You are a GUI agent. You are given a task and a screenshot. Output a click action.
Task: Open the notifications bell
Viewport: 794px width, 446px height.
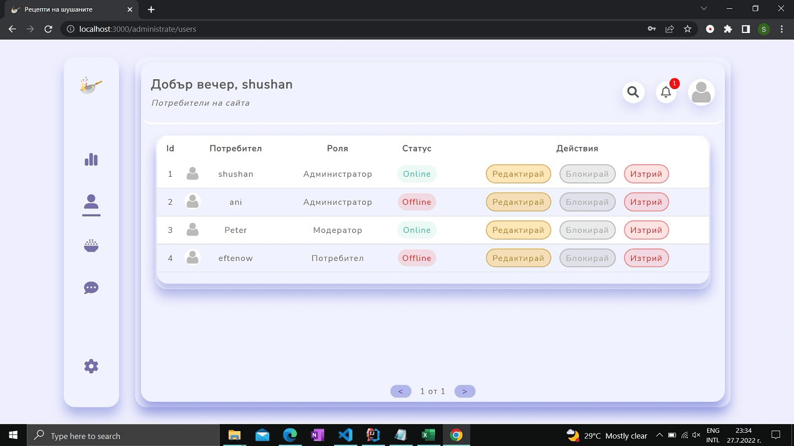(x=666, y=92)
